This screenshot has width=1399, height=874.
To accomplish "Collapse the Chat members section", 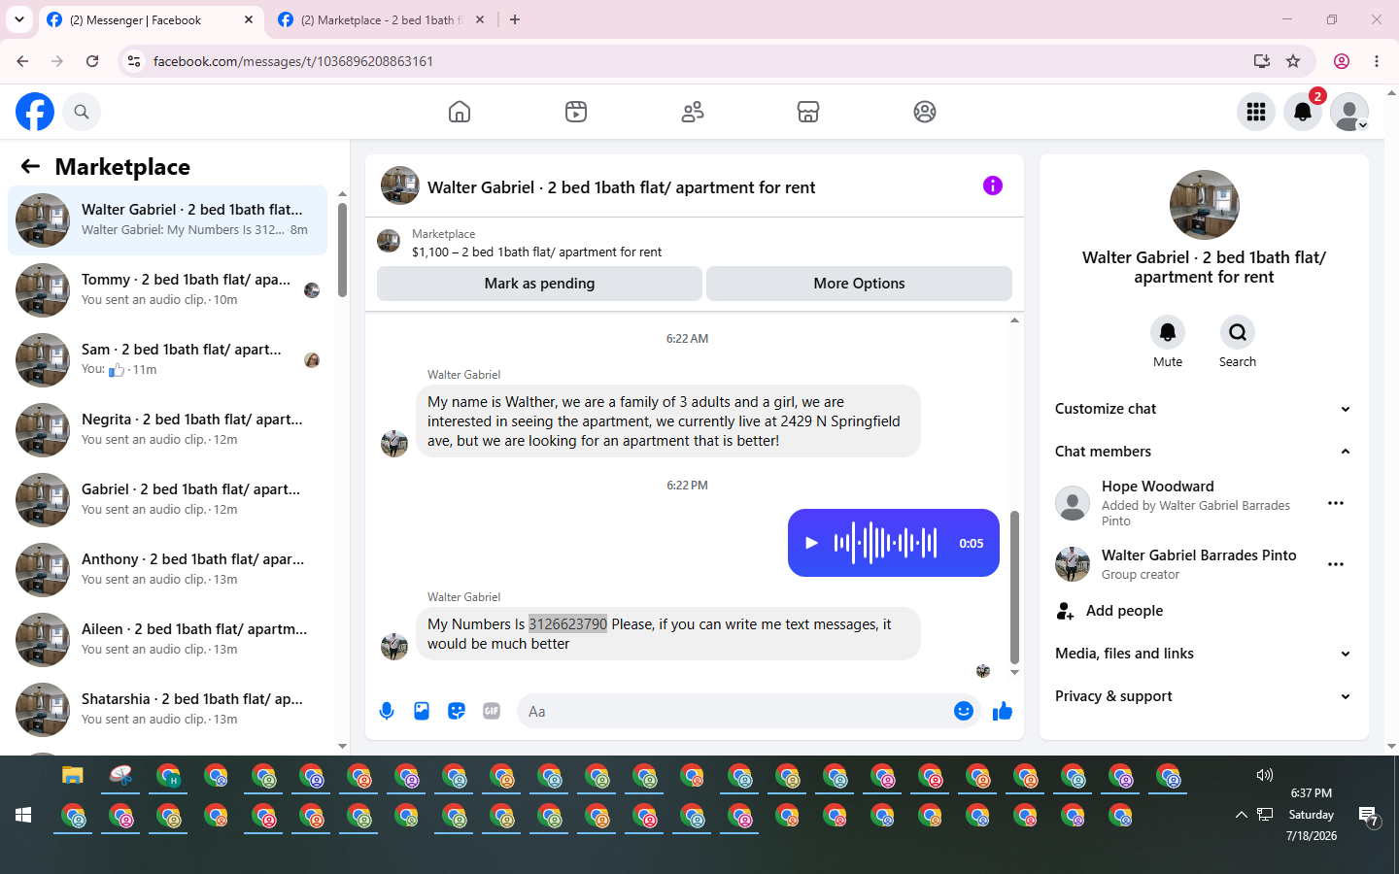I will [x=1204, y=452].
